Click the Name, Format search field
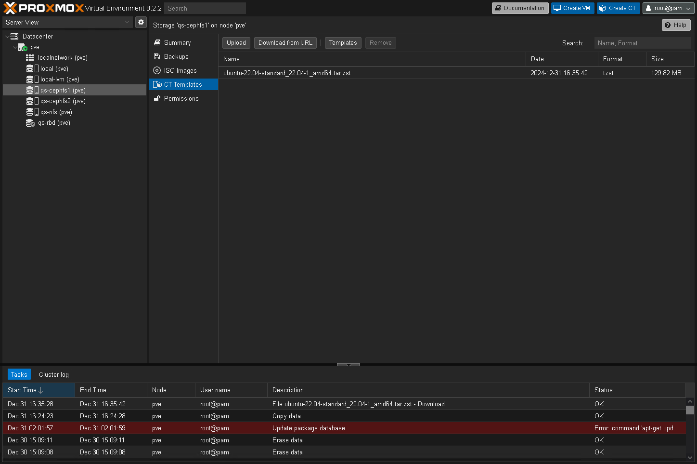The height and width of the screenshot is (464, 697). pos(642,43)
